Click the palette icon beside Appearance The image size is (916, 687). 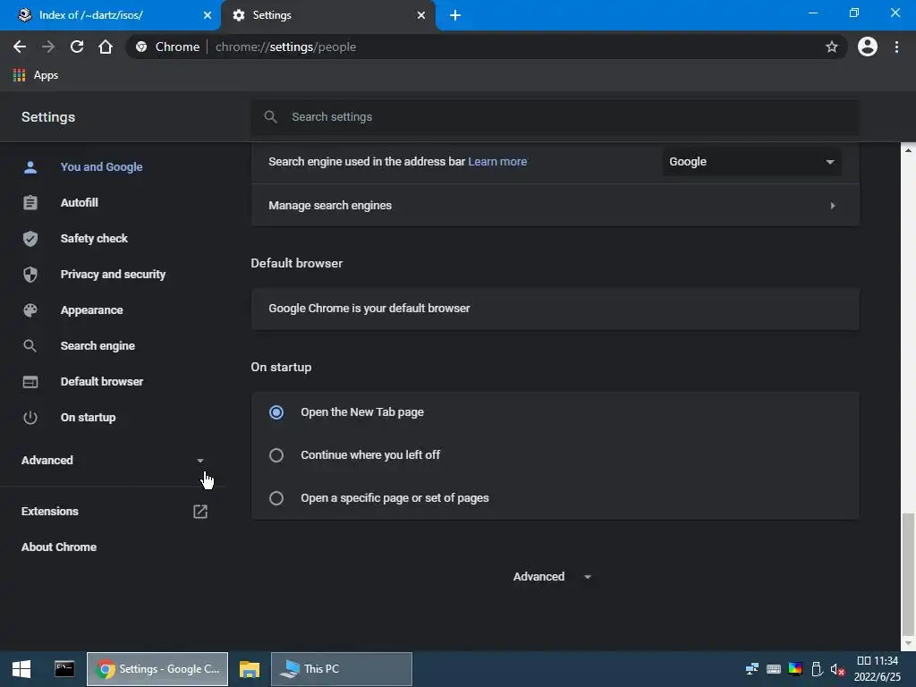click(30, 310)
